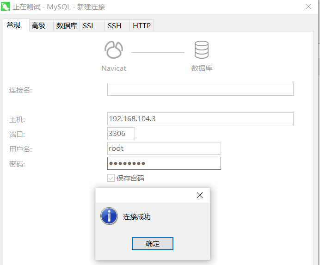Click the 主机 field showing 192.168.104.3
Image resolution: width=320 pixels, height=265 pixels.
200,119
